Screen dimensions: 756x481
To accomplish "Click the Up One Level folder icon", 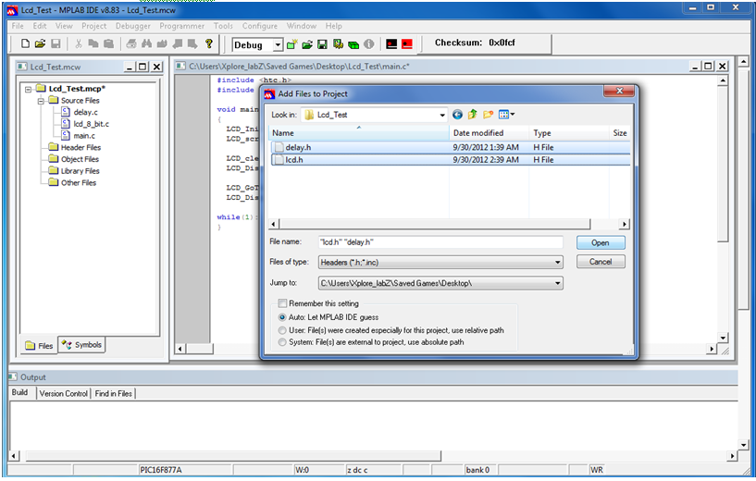I will (473, 115).
